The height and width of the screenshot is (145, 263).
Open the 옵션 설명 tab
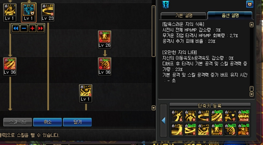230,15
